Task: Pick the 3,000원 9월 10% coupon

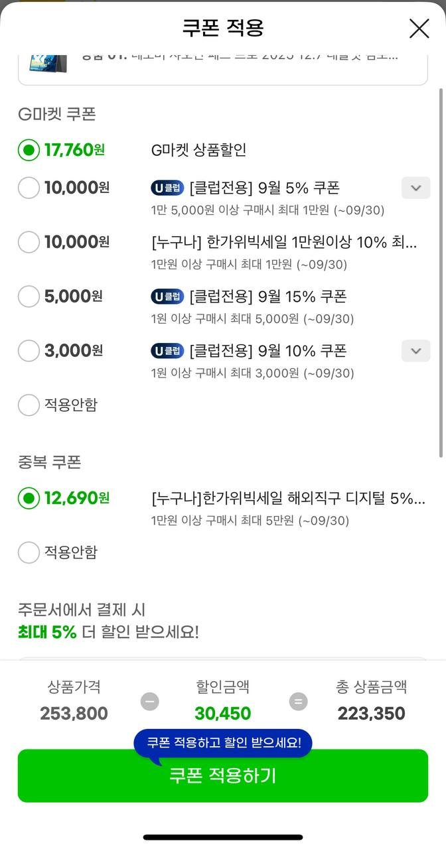Action: pos(29,350)
